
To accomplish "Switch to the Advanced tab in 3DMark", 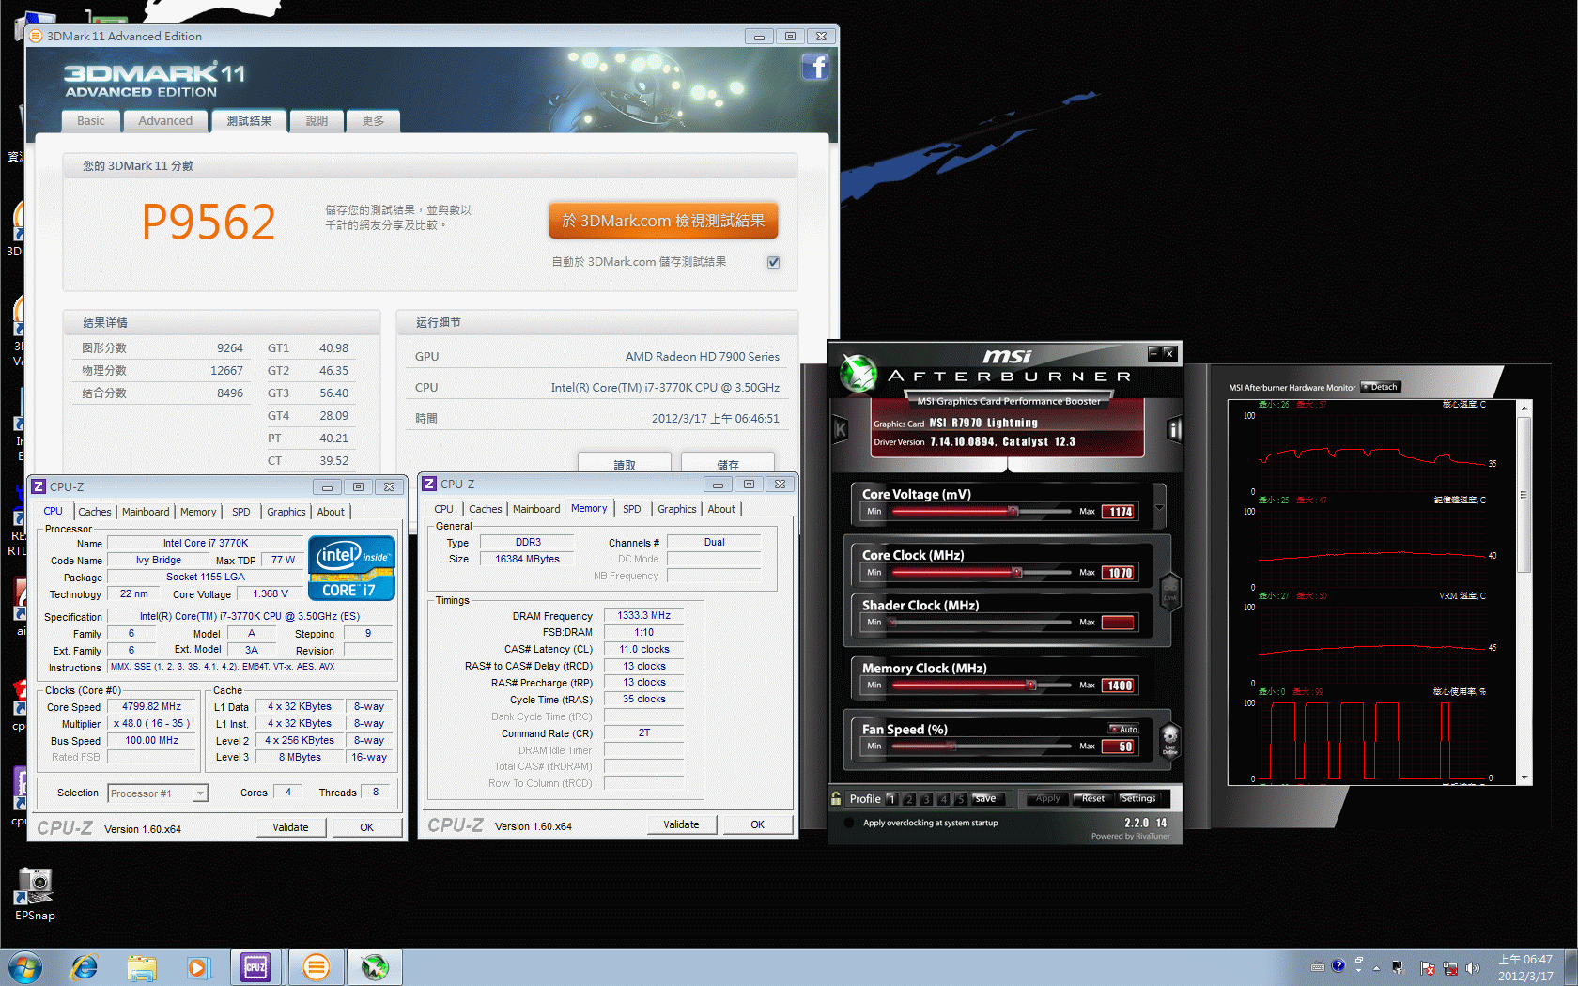I will pyautogui.click(x=165, y=121).
